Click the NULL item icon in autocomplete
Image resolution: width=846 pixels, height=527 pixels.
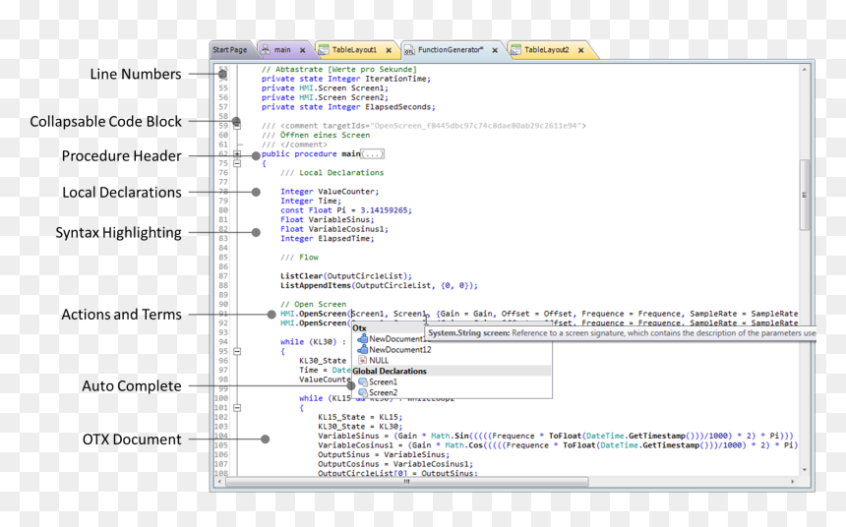point(363,360)
